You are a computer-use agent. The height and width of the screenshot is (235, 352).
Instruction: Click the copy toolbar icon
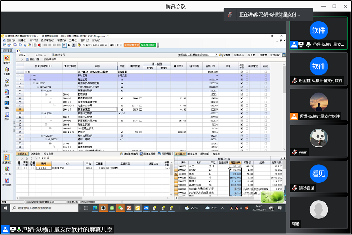click(x=20, y=45)
